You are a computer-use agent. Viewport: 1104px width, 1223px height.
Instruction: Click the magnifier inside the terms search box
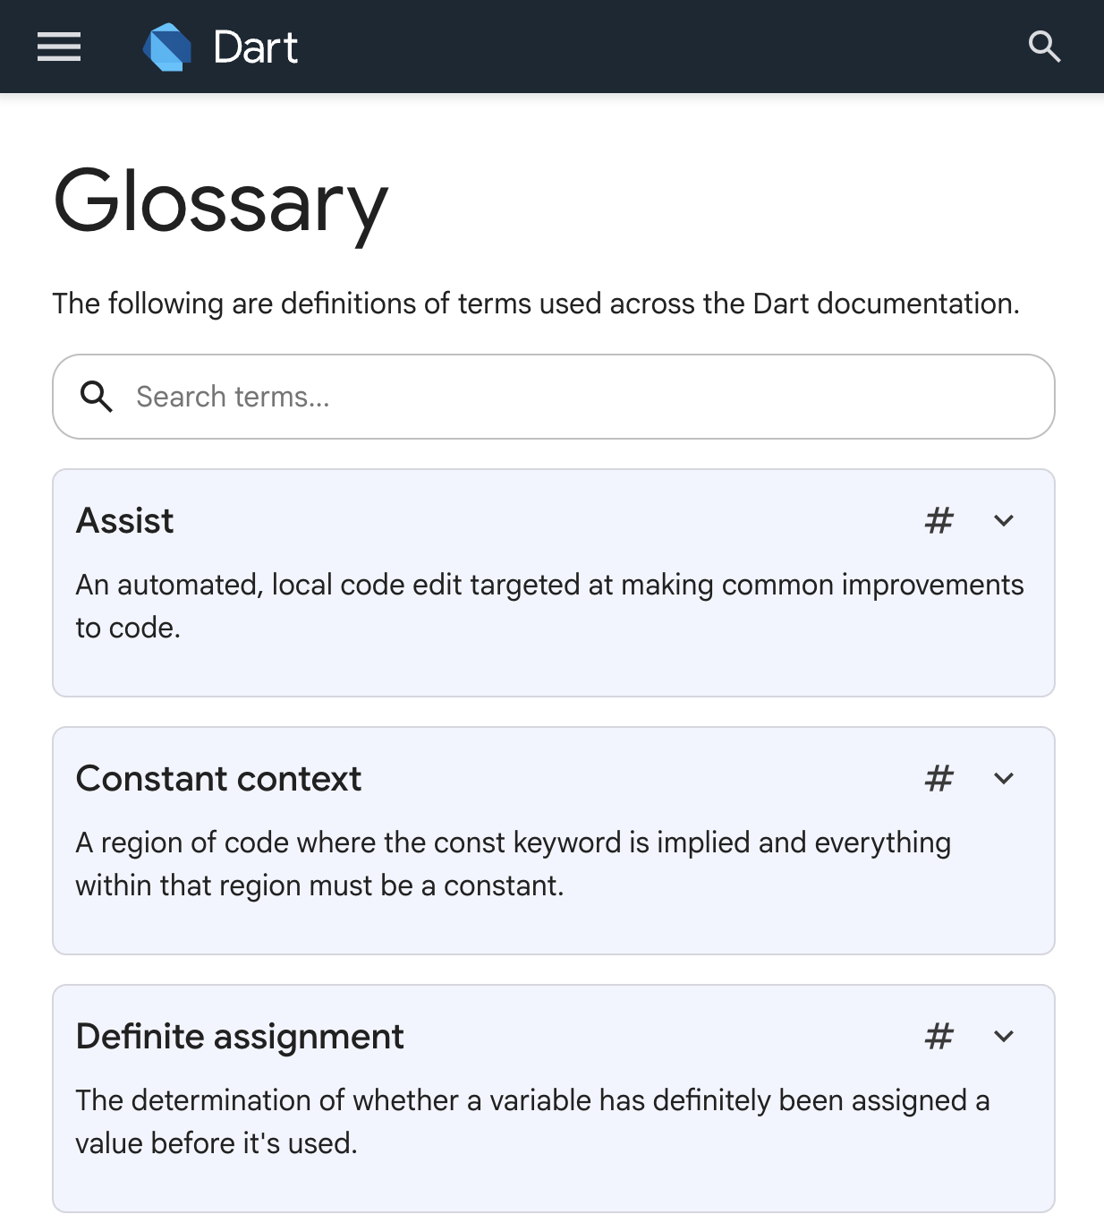[x=97, y=397]
